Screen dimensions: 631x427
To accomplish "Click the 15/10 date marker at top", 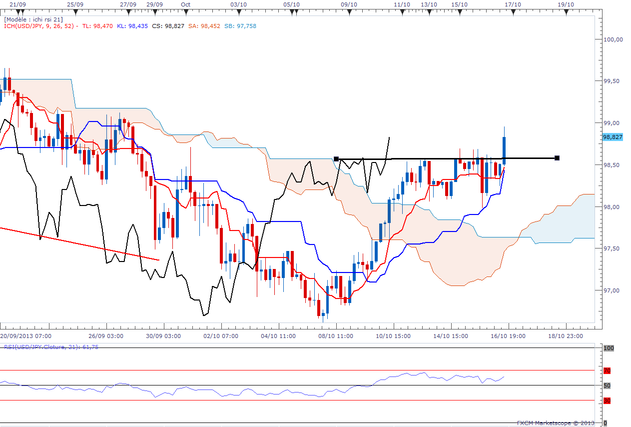I will pos(459,4).
